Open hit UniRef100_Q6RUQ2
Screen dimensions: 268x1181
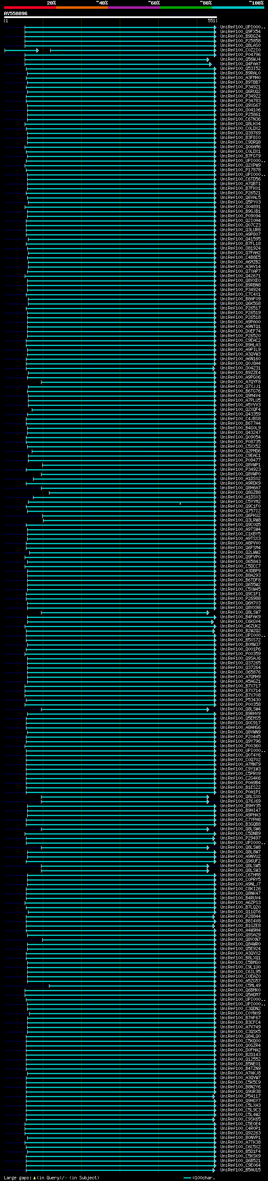[x=240, y=91]
